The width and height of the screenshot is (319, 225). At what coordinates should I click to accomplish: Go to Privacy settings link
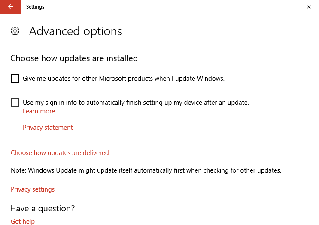[33, 189]
